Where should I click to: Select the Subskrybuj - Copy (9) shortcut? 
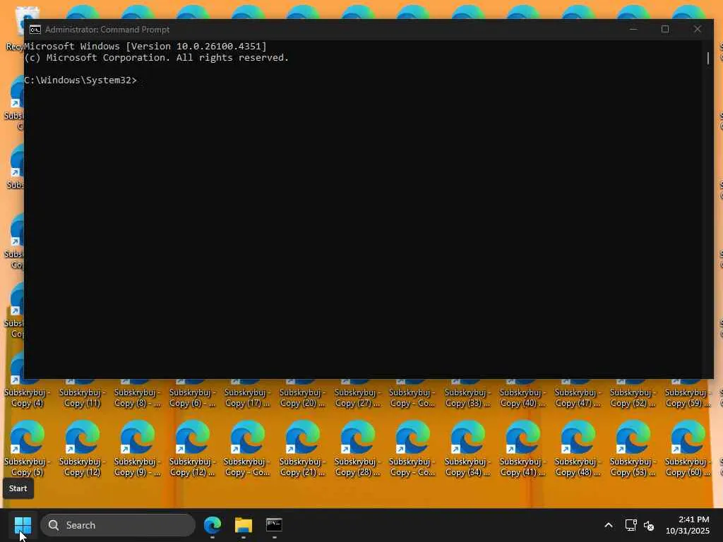click(137, 448)
